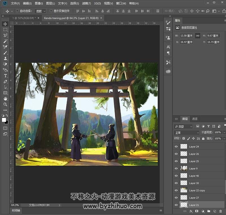Open the Paragraph panel icon

click(168, 53)
